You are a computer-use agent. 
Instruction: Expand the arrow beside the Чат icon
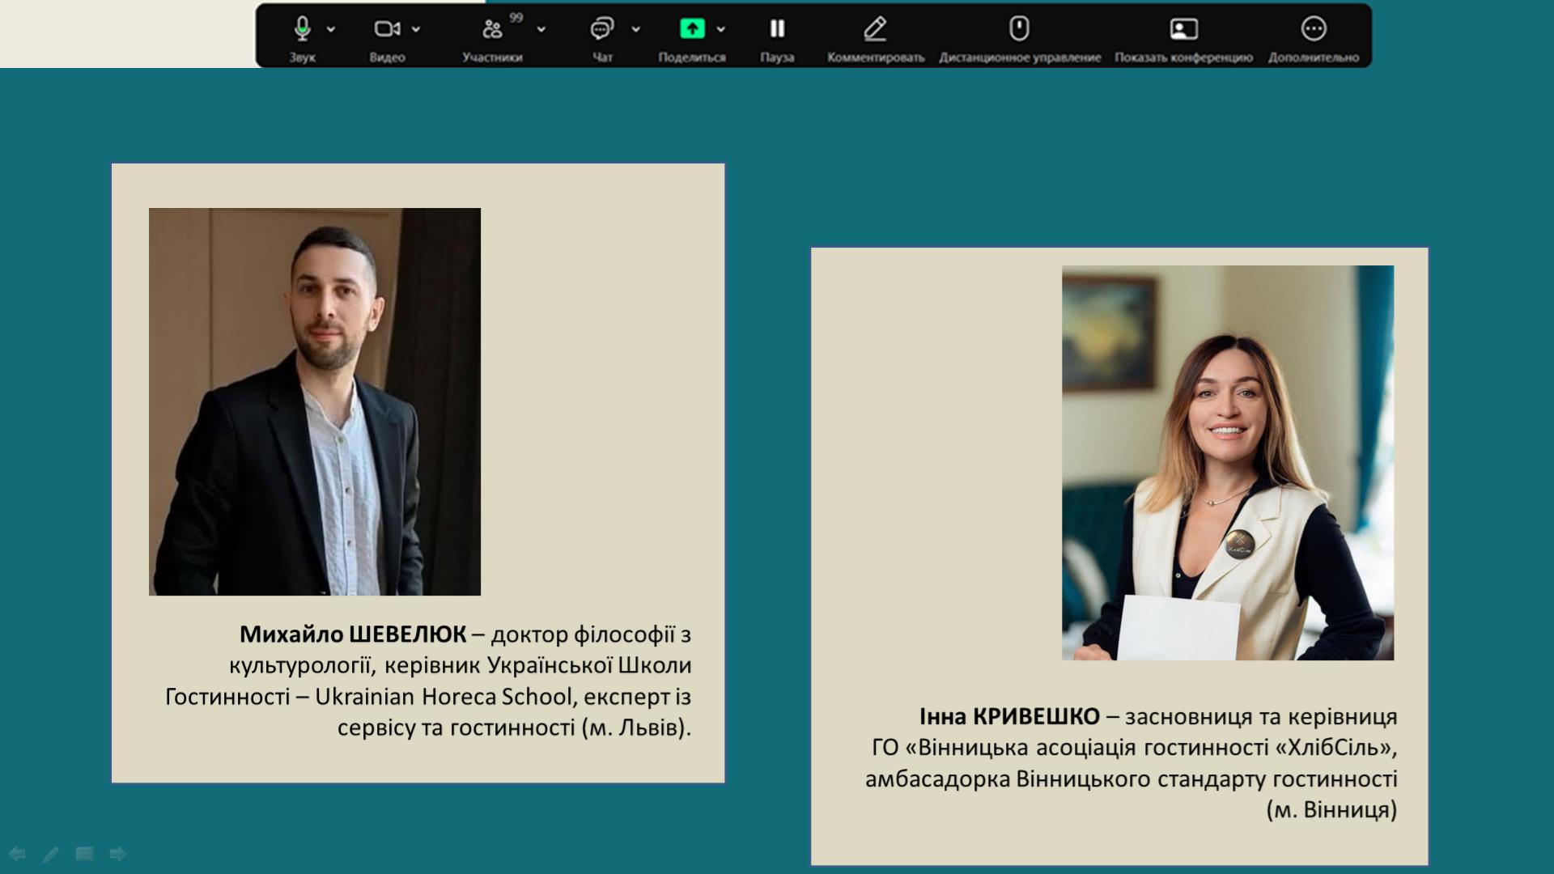coord(636,29)
